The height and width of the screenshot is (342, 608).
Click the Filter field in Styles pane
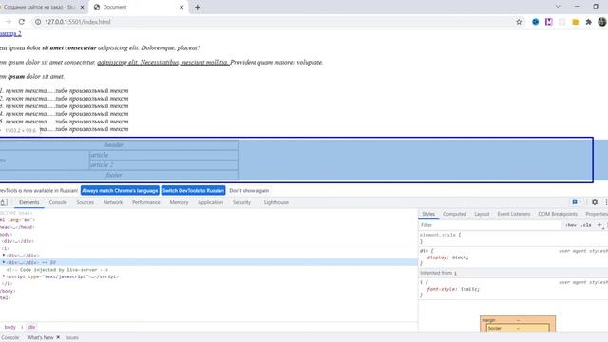tap(490, 225)
